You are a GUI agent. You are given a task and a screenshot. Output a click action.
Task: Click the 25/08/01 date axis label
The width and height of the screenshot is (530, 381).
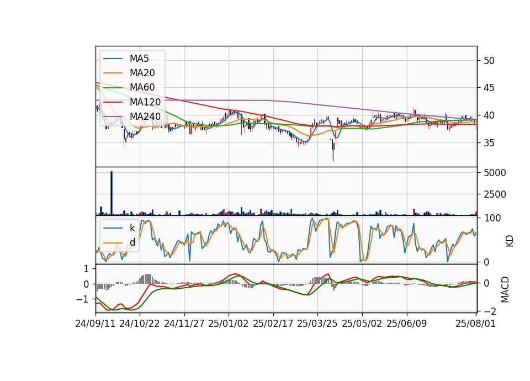475,324
